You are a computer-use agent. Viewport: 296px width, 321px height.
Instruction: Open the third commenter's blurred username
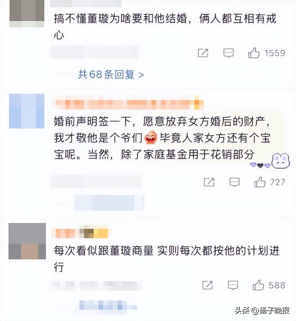(x=81, y=232)
